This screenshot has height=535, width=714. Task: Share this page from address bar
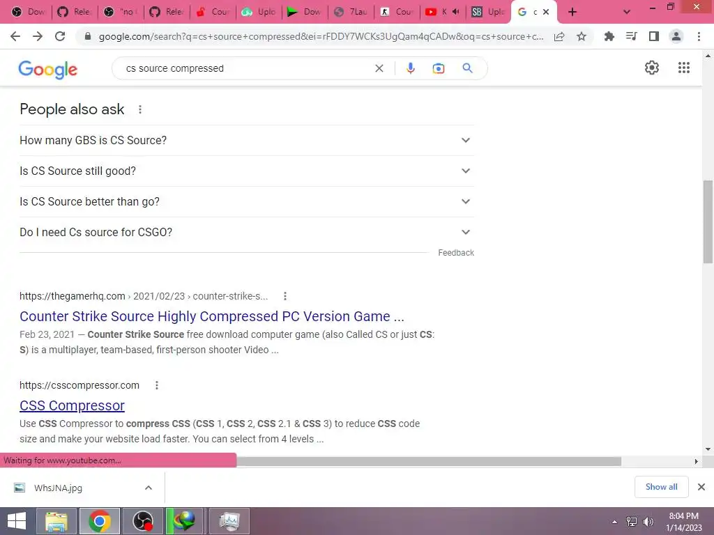(559, 36)
